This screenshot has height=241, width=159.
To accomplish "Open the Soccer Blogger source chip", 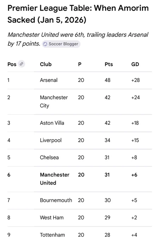I will 61,44.
